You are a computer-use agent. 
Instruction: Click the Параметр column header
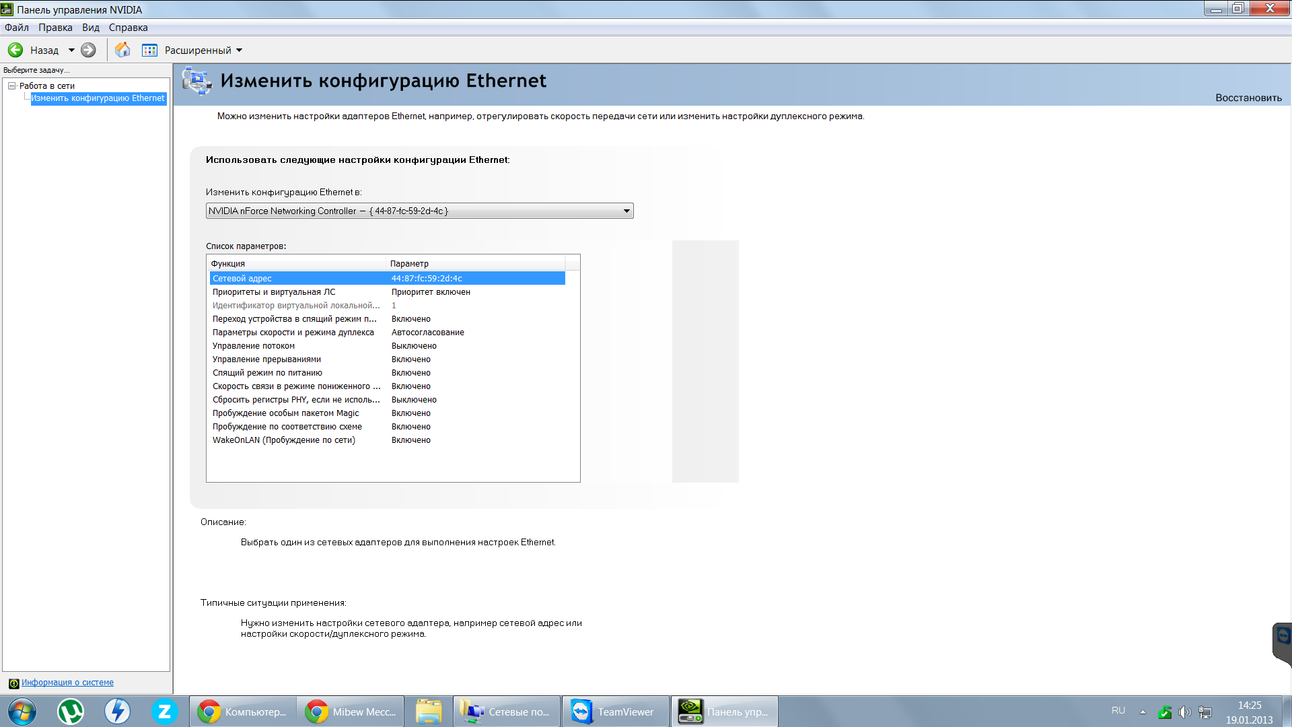(476, 263)
